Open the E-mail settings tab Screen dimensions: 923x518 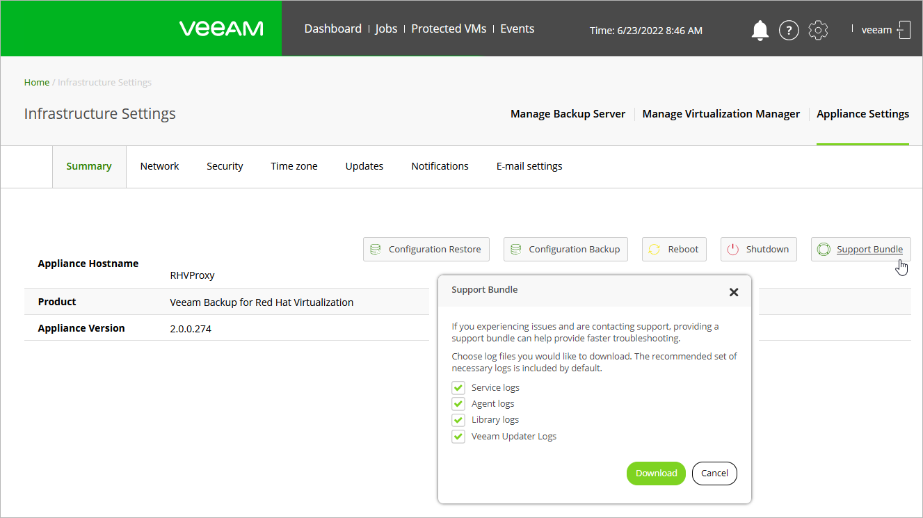point(529,166)
